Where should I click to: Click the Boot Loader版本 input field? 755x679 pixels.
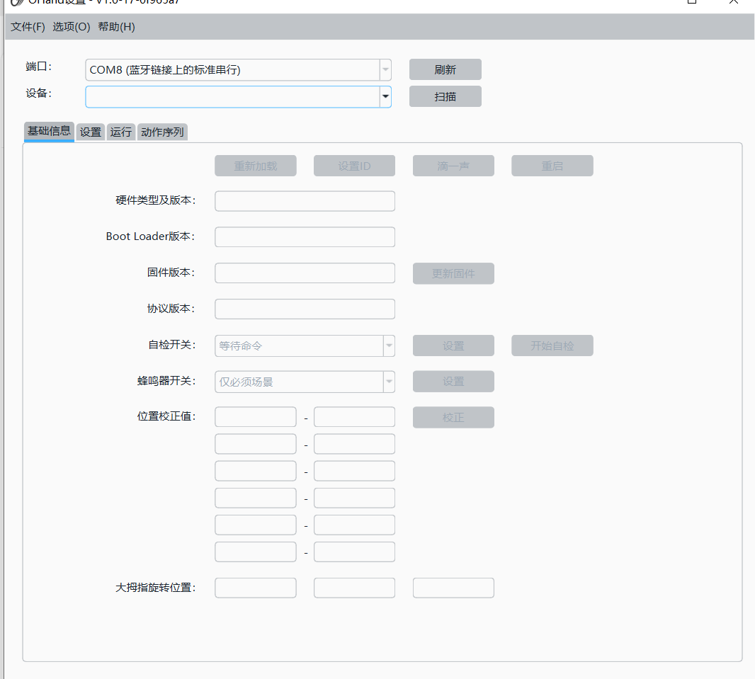[x=305, y=236]
